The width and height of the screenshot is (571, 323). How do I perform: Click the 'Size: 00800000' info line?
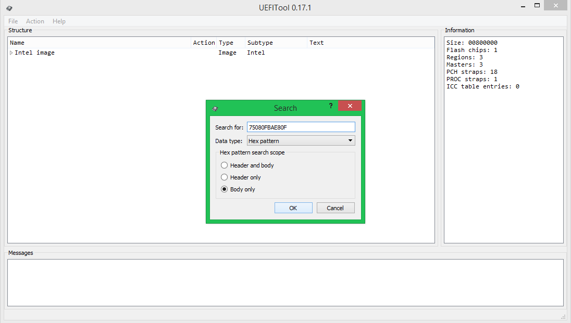tap(472, 43)
